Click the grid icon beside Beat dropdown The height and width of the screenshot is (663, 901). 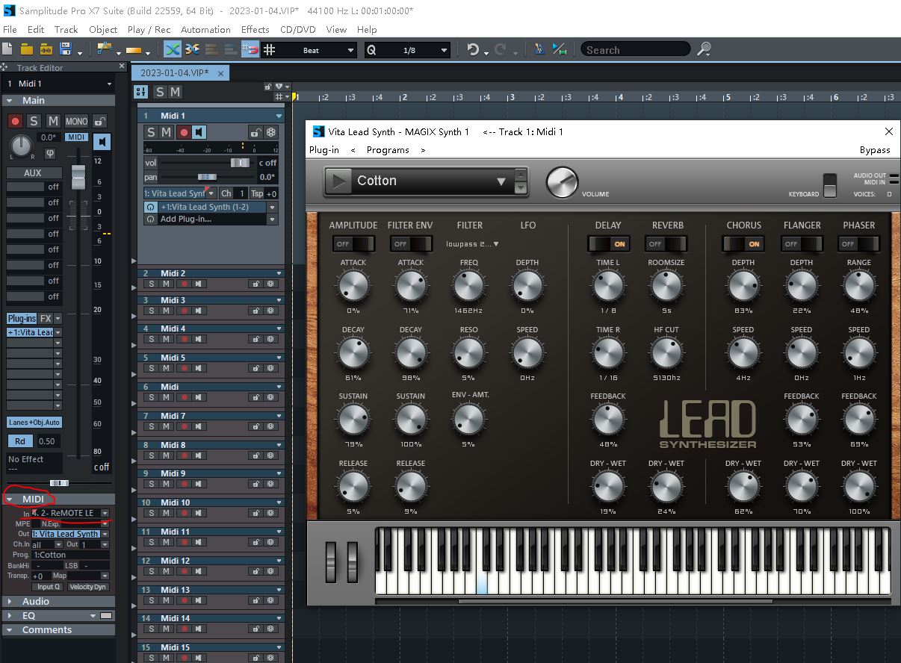[270, 49]
